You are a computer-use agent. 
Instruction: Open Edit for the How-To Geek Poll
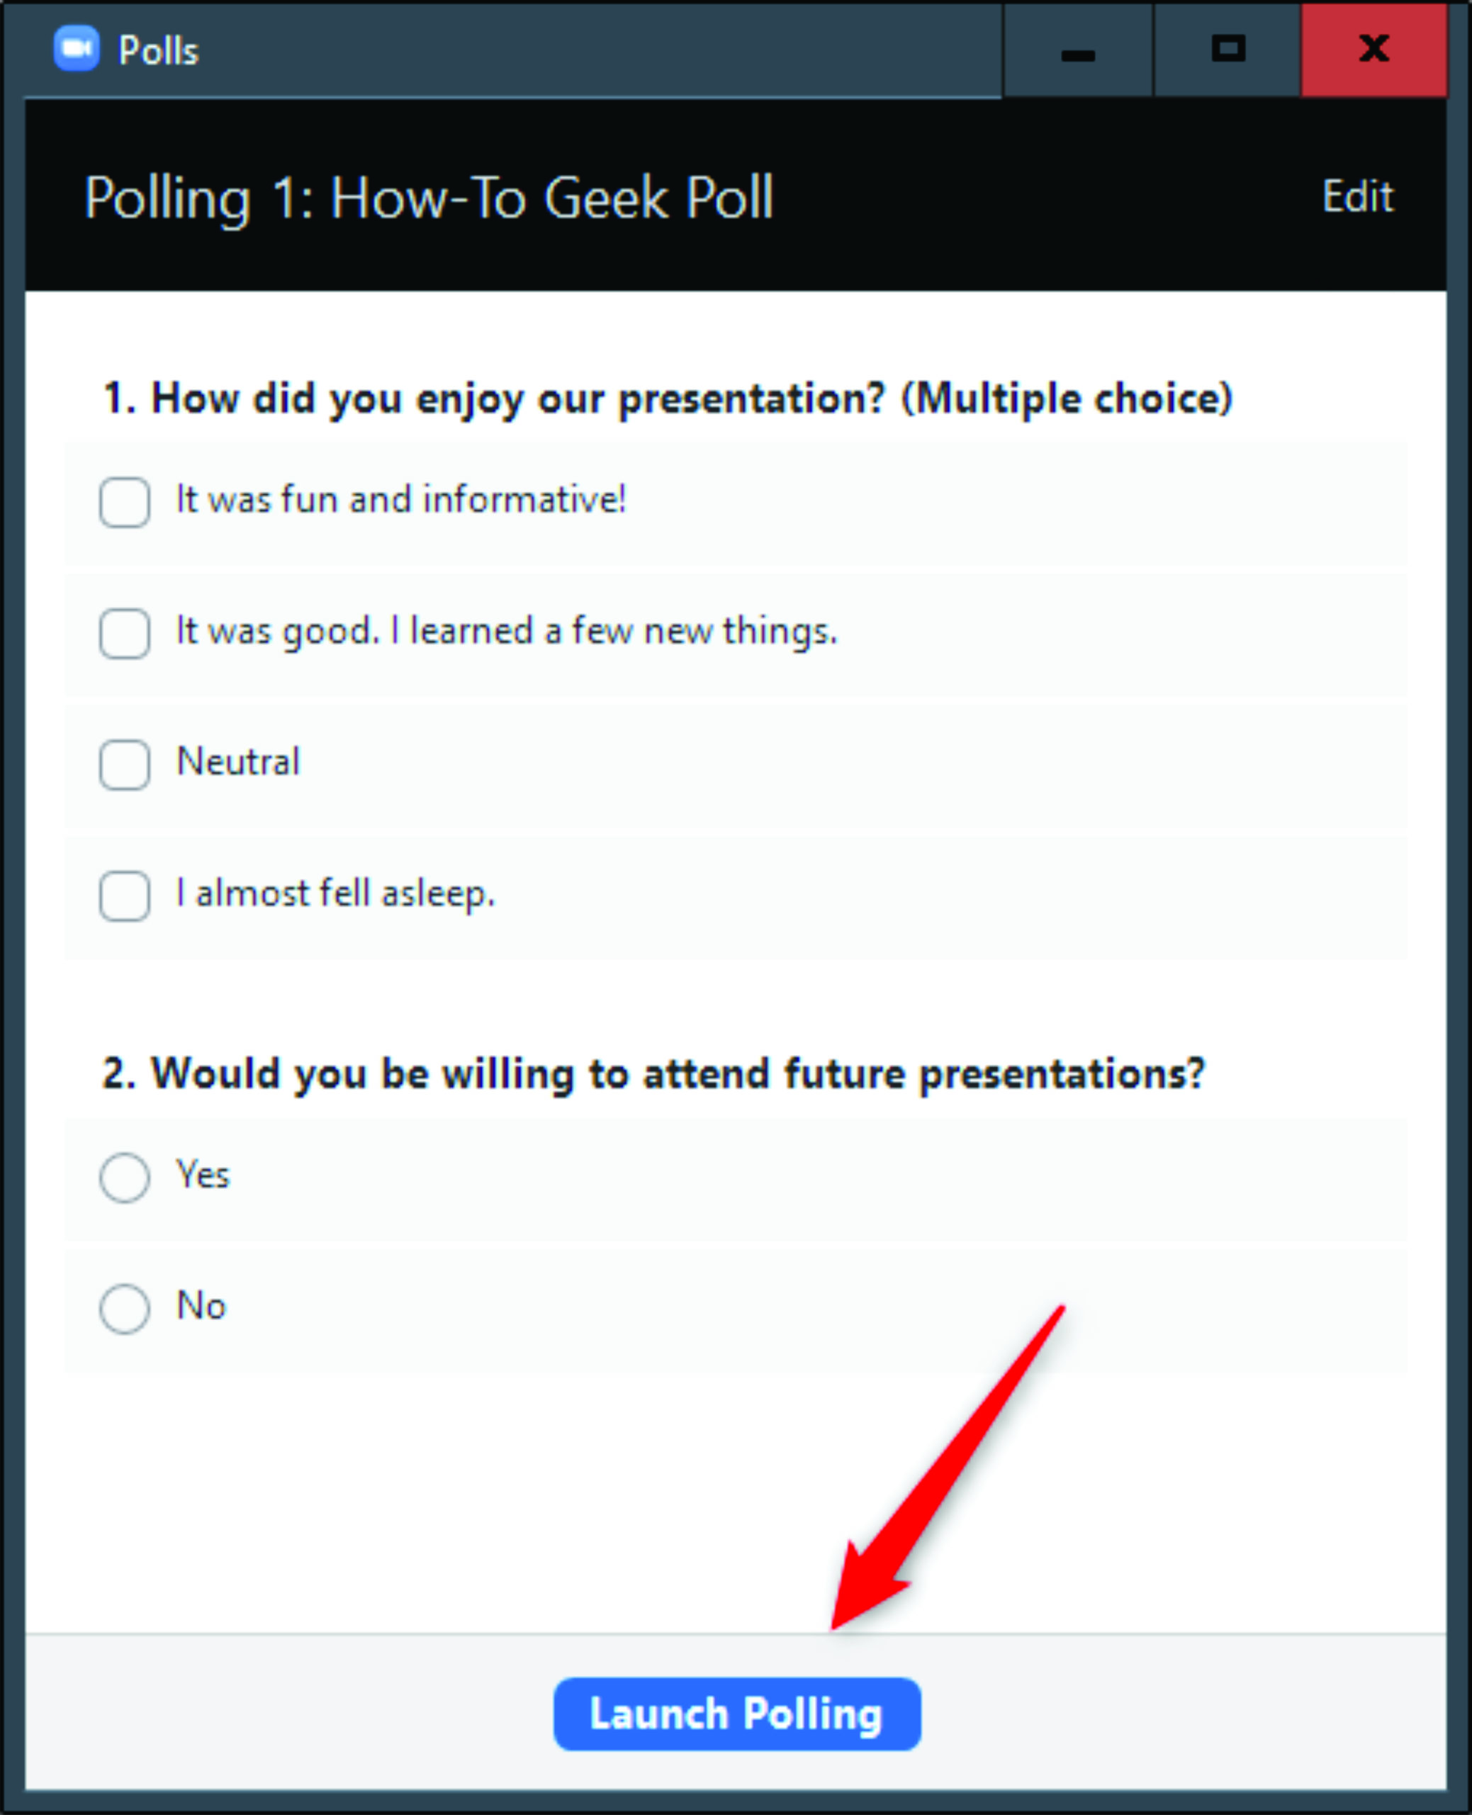pyautogui.click(x=1356, y=197)
